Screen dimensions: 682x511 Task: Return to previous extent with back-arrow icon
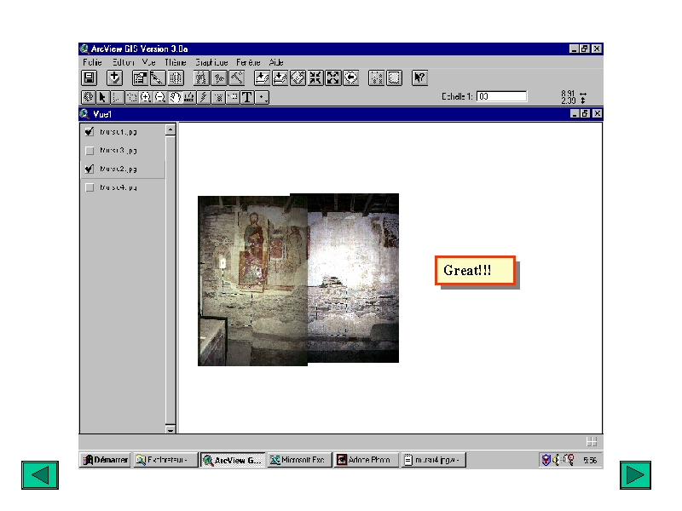351,78
